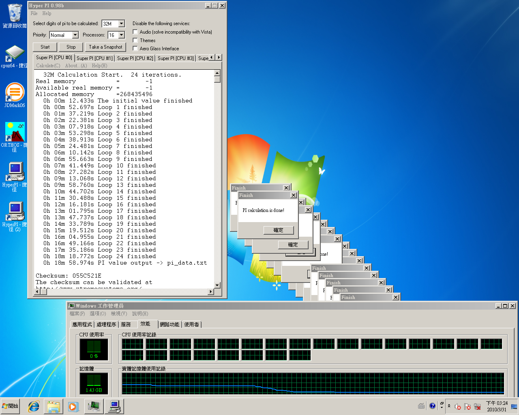Click the blue help tray icon
Screen dimensions: 519x415
pos(432,406)
